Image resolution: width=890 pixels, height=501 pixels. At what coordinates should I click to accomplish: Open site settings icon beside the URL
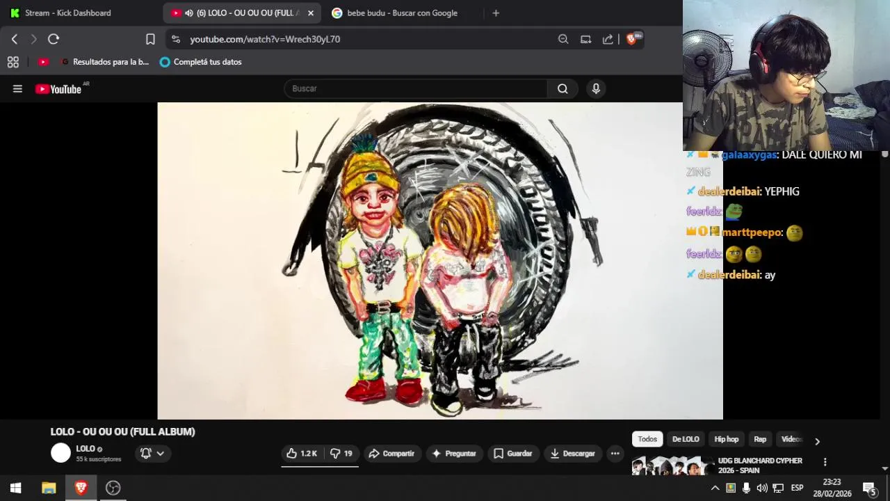point(175,39)
